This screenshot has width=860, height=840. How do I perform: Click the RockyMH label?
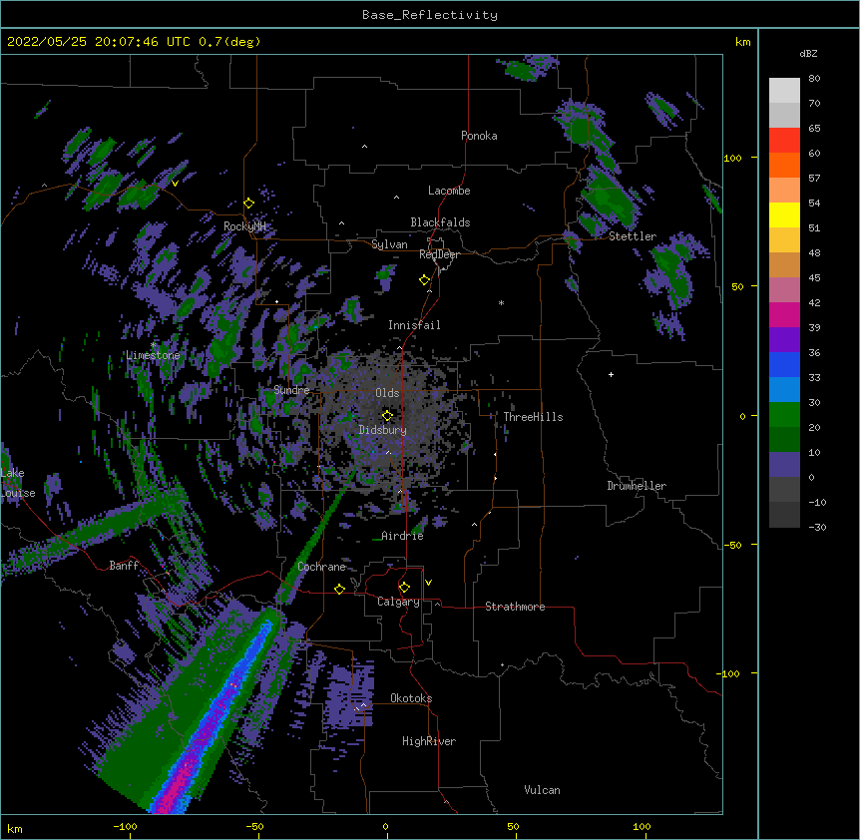[x=244, y=226]
